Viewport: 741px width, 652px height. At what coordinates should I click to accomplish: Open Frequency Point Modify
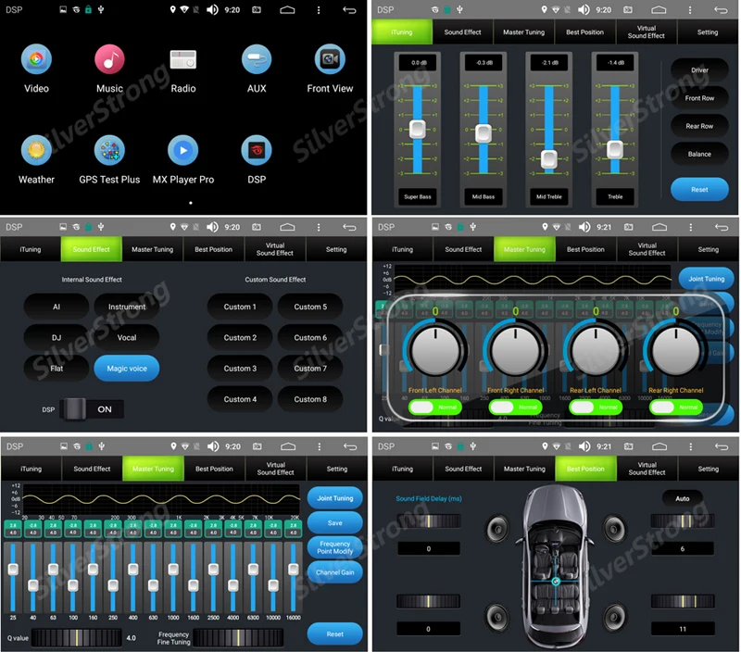335,547
